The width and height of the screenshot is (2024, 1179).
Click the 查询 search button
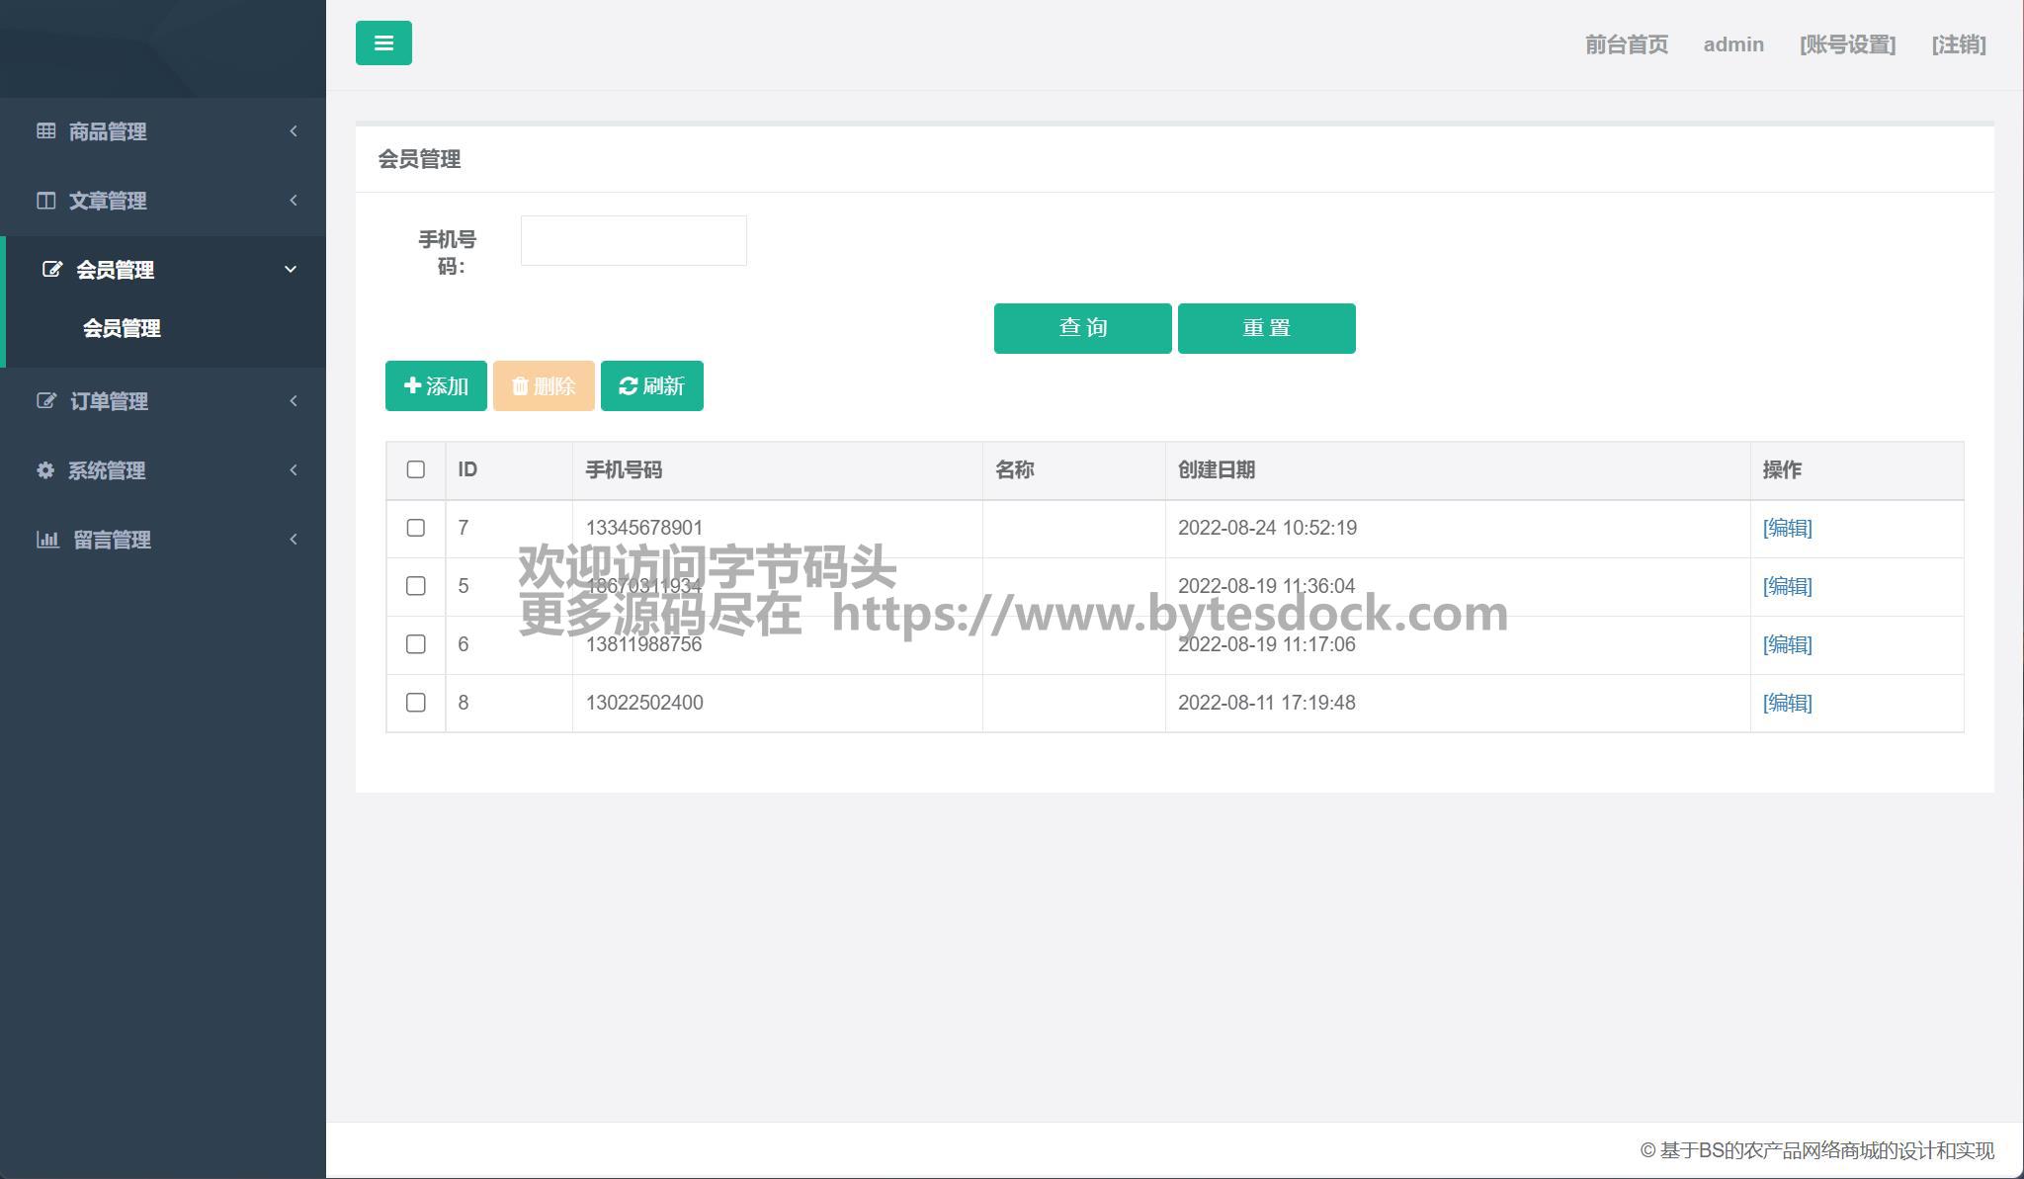coord(1082,328)
